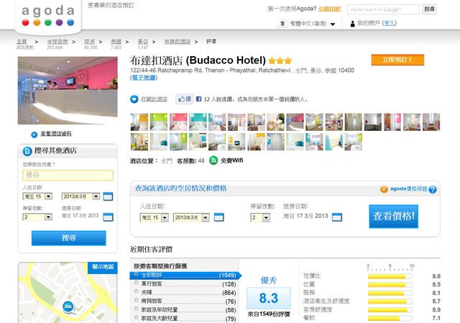Open sidebar check-out calendar icon
The image size is (460, 323).
pos(108,217)
